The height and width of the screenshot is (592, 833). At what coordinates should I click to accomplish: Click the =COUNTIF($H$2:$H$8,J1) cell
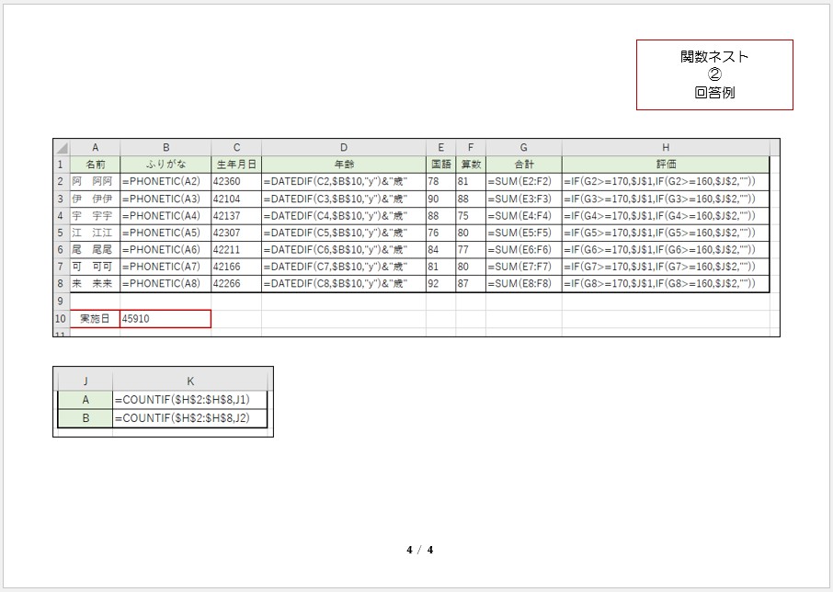(190, 400)
